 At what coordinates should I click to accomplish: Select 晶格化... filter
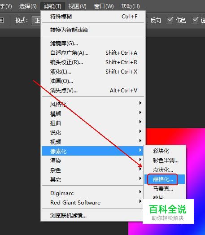pos(165,179)
